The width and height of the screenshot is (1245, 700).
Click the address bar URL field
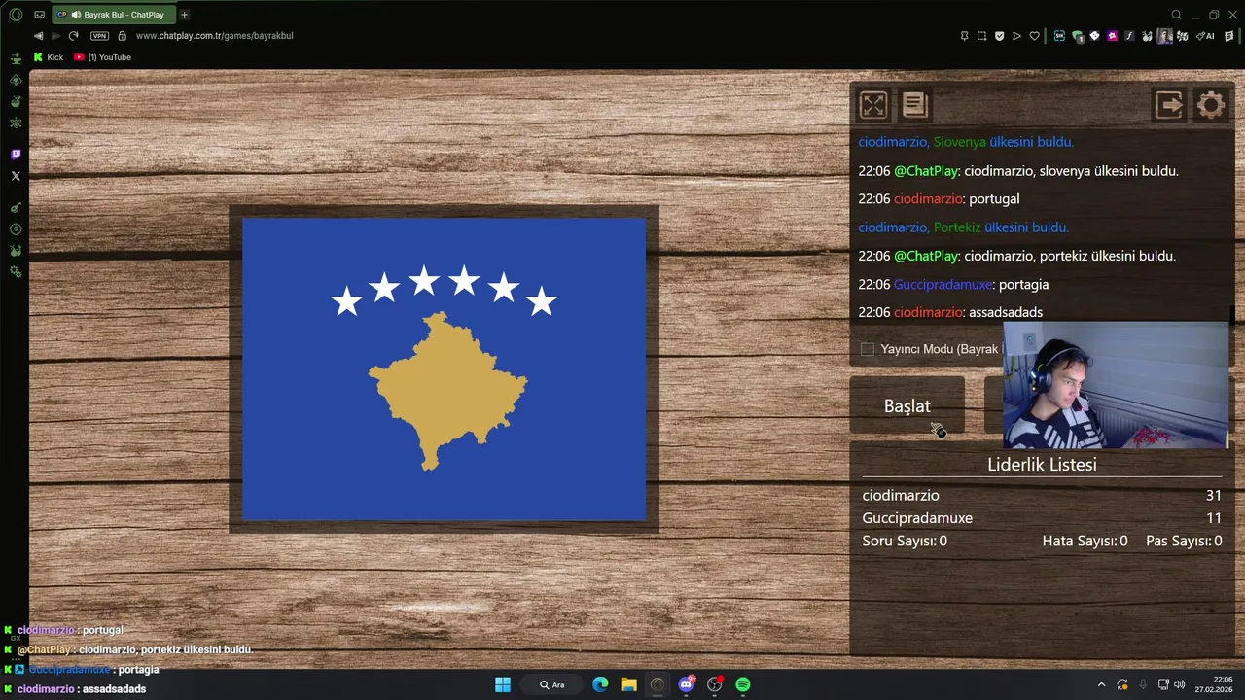coord(214,36)
